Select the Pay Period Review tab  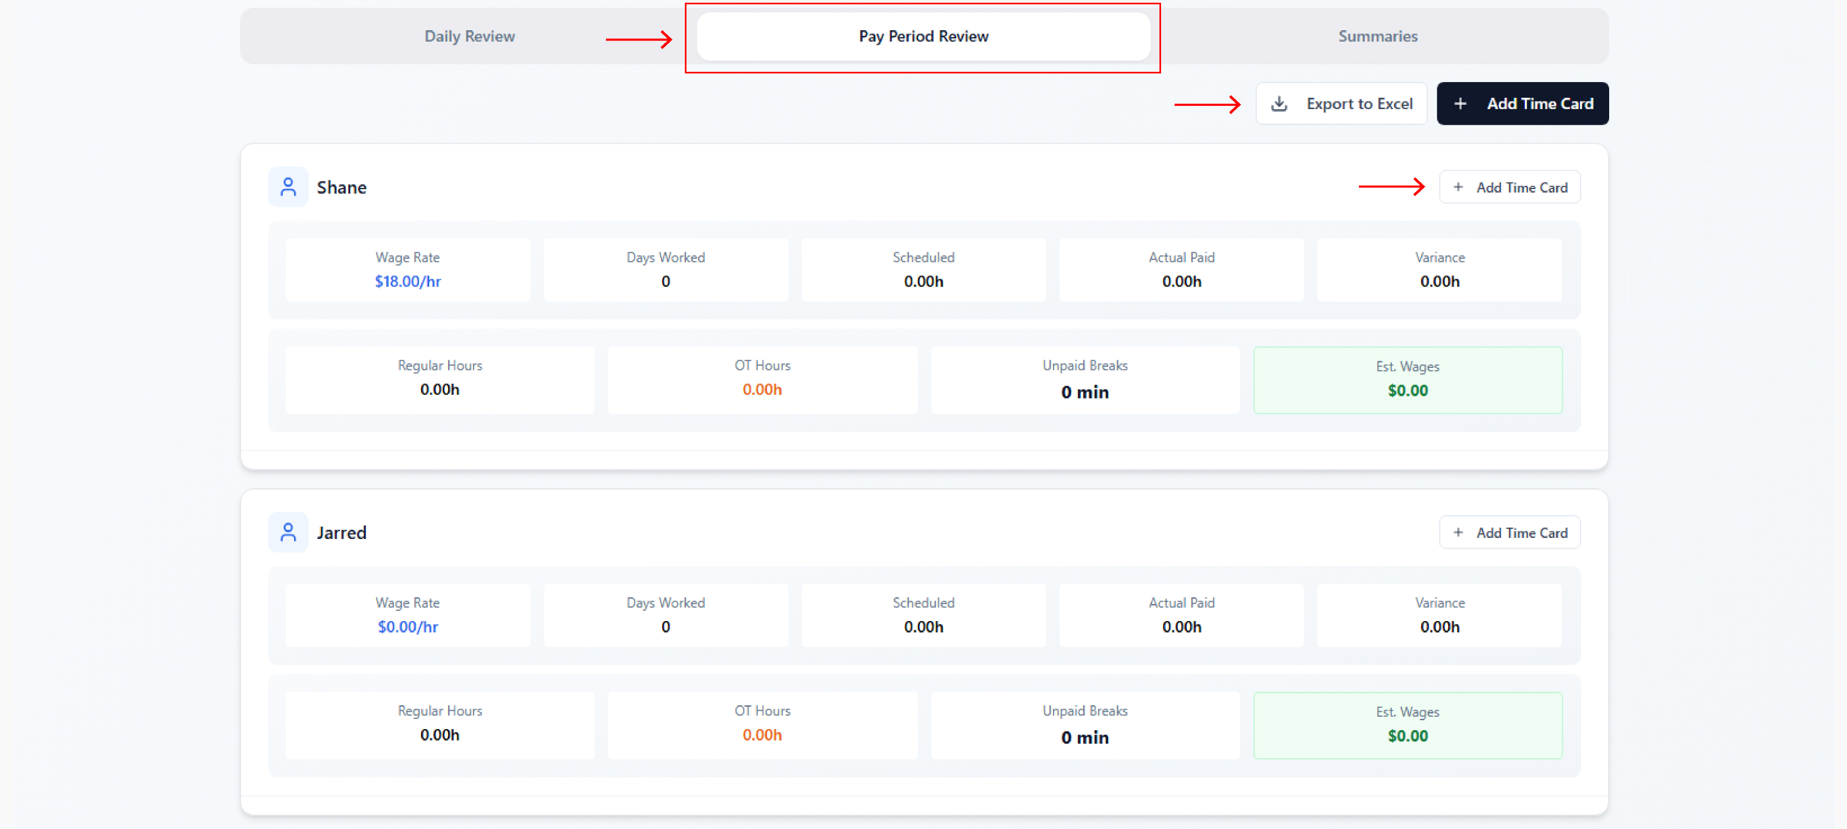tap(923, 37)
